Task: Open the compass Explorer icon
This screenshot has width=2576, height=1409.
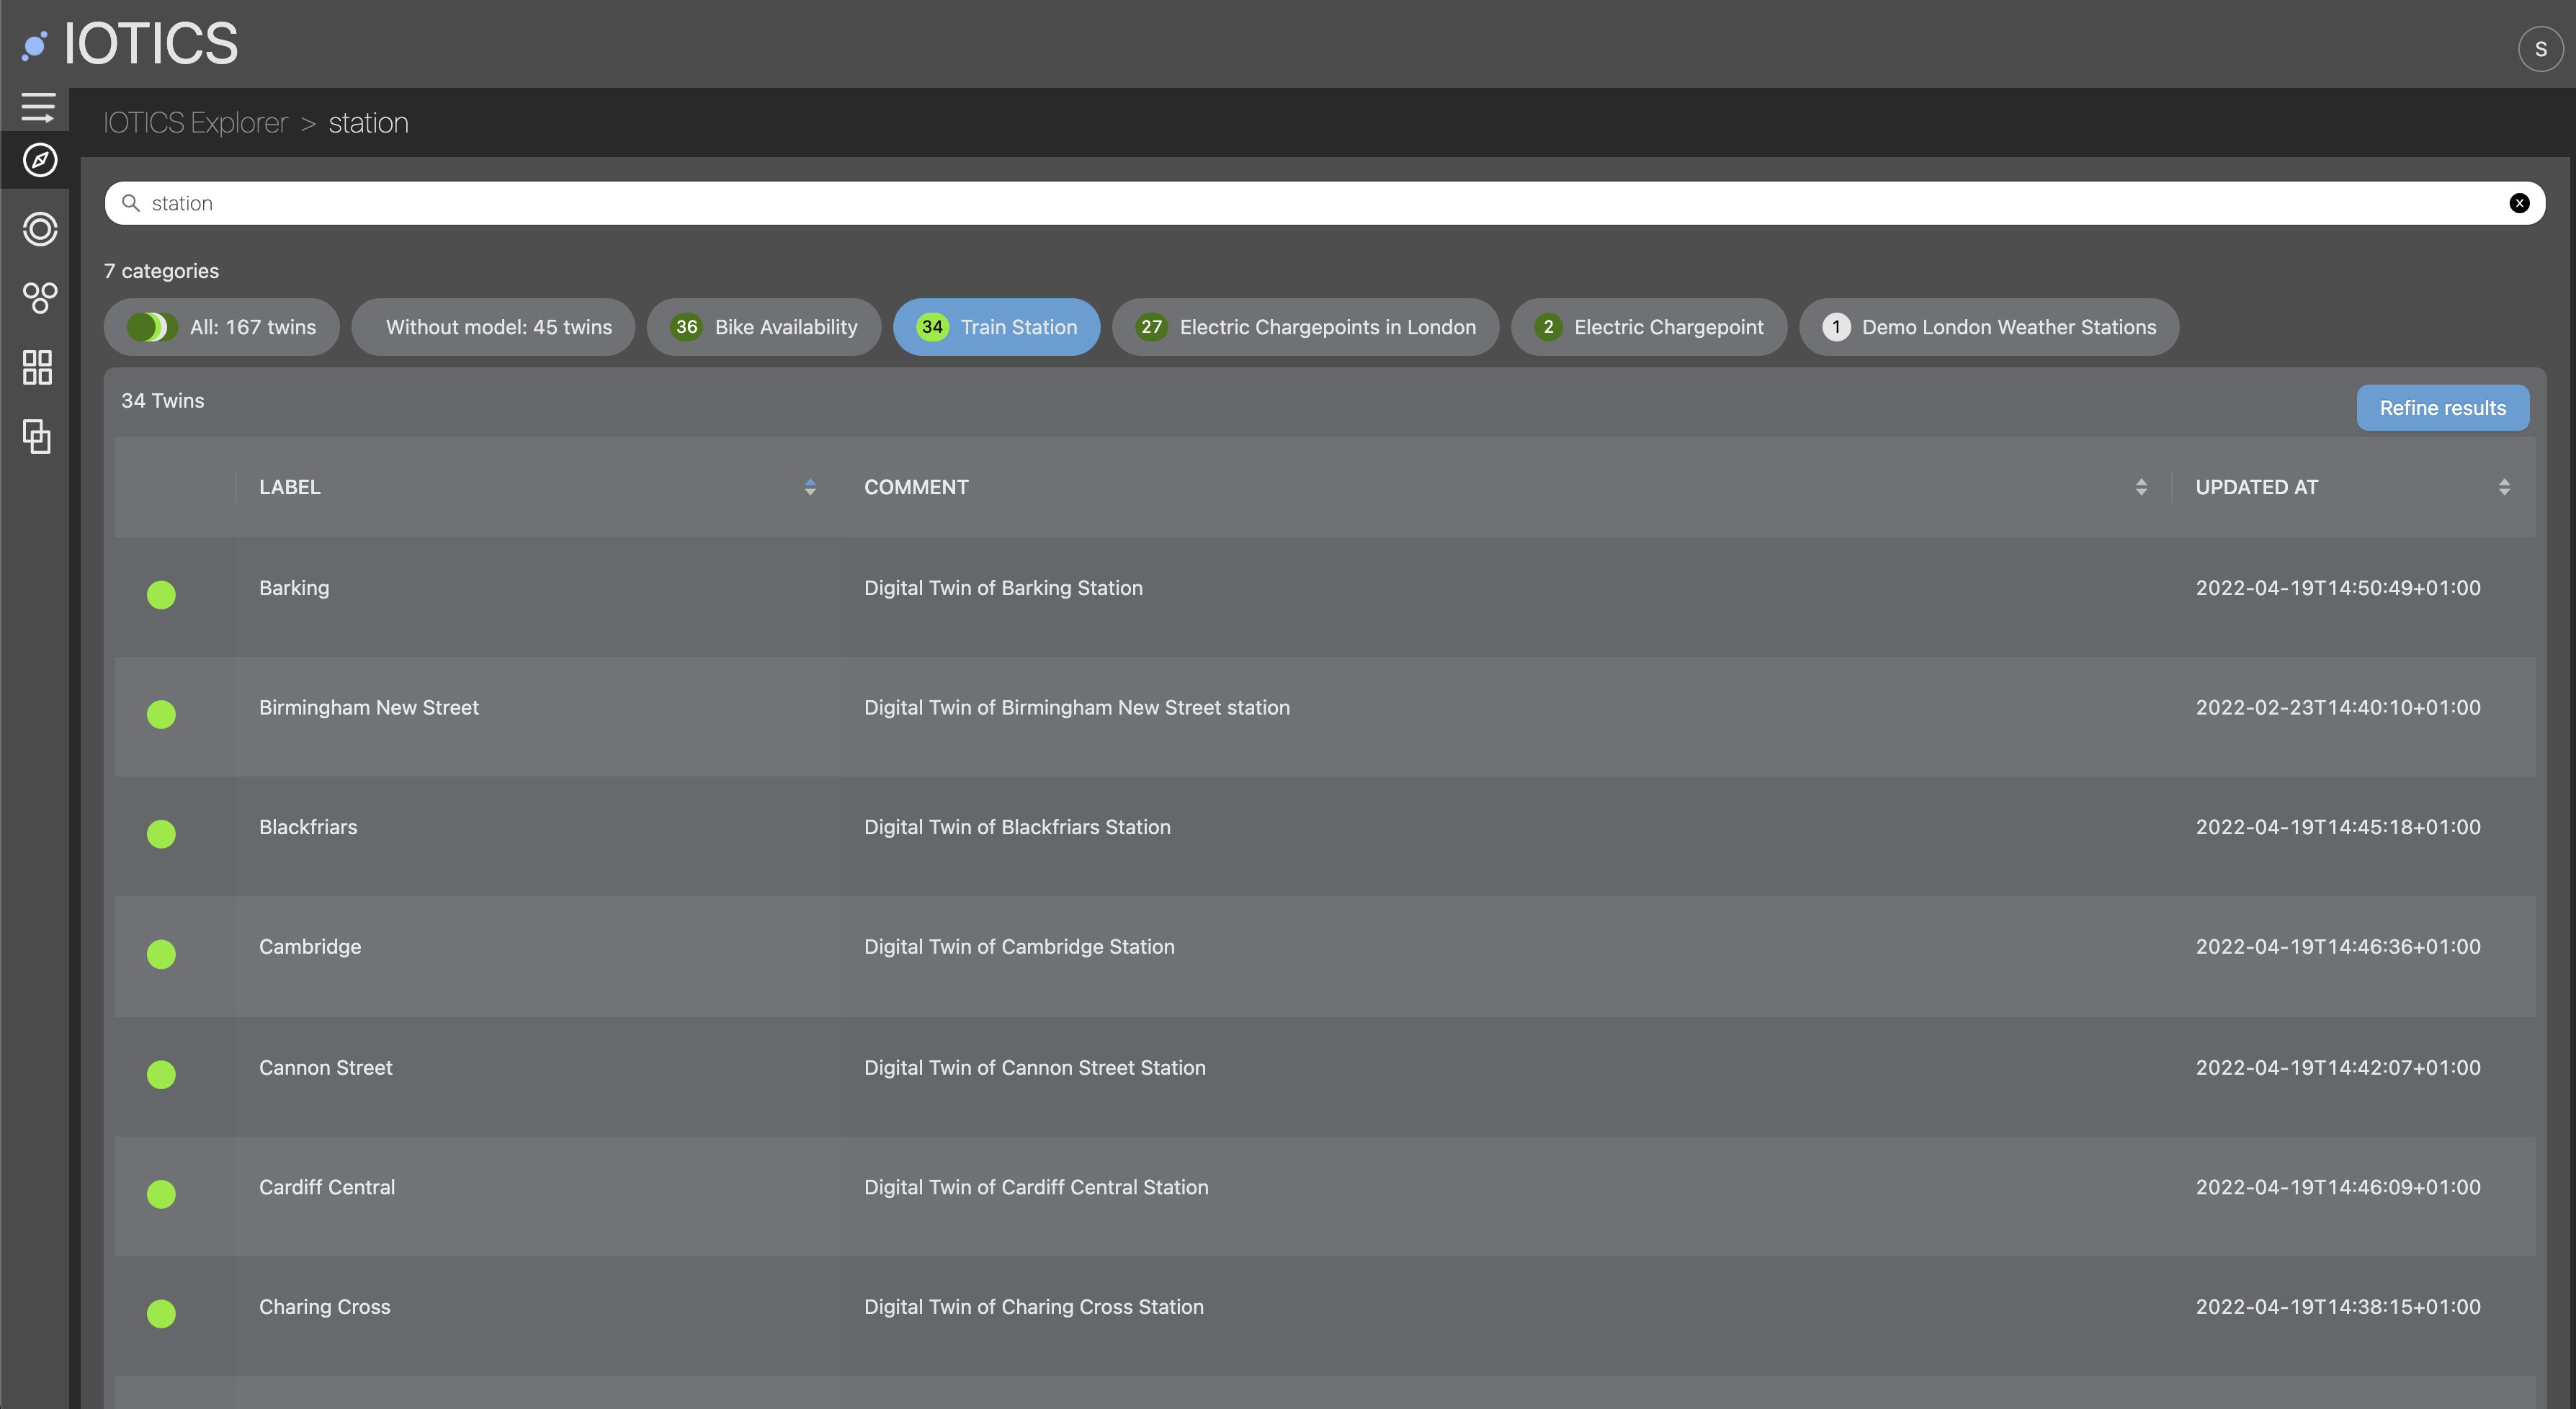Action: [x=39, y=160]
